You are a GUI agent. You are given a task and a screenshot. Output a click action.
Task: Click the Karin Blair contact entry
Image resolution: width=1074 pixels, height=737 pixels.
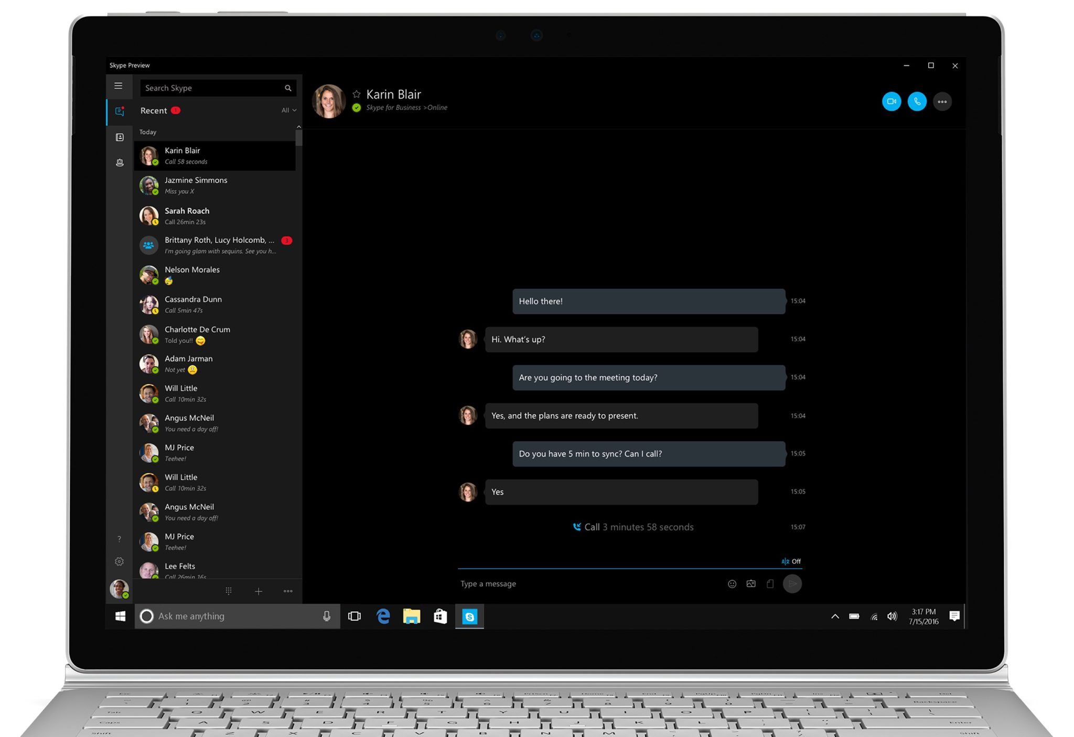(x=214, y=156)
